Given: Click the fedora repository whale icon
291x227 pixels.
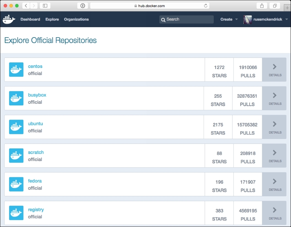Looking at the screenshot, I should (16, 184).
